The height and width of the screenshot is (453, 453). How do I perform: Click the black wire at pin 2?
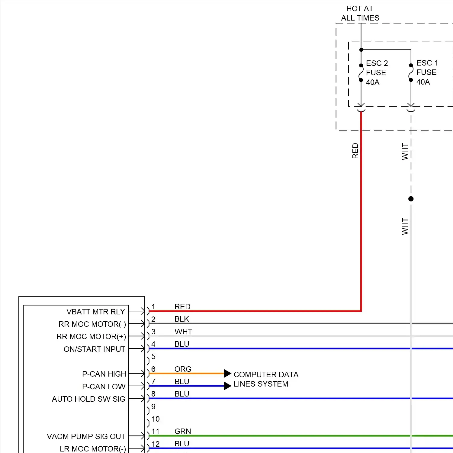pyautogui.click(x=272, y=323)
